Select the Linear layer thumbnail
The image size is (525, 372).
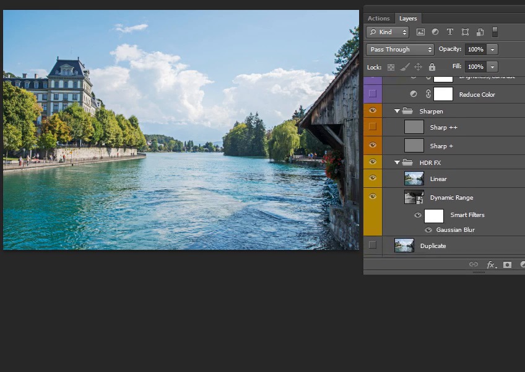pos(414,179)
